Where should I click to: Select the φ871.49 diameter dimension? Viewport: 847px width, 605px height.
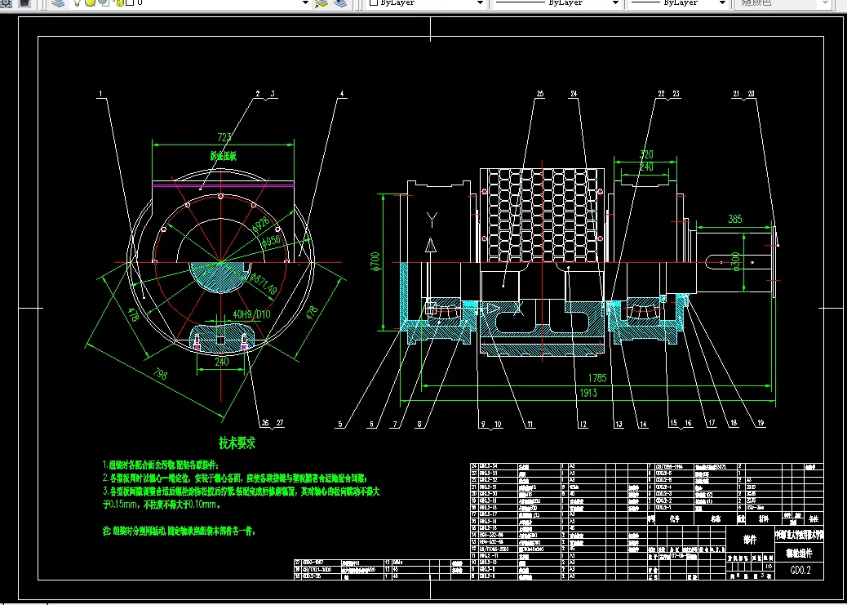(x=262, y=284)
